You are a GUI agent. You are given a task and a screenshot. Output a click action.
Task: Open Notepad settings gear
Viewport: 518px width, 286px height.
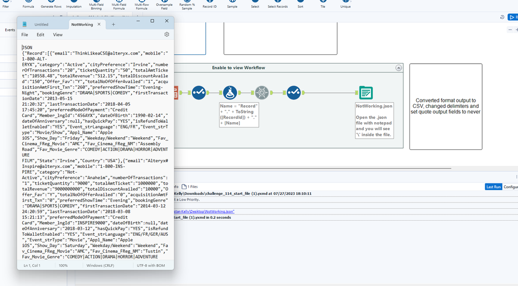coord(167,34)
